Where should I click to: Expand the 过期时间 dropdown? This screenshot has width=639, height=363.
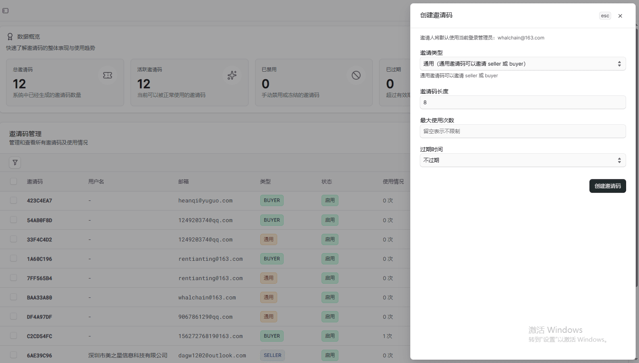[523, 160]
